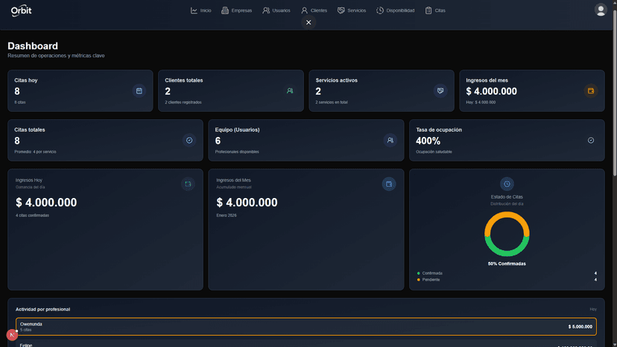Click the handshake icon in Servicios activos
This screenshot has width=617, height=347.
440,91
